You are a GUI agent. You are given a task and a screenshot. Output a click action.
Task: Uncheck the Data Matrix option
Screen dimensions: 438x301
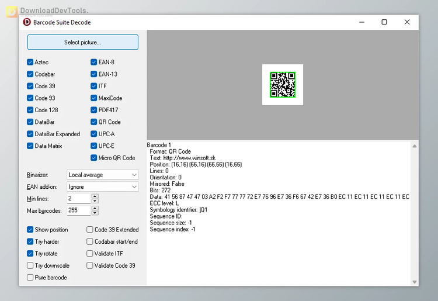point(30,146)
